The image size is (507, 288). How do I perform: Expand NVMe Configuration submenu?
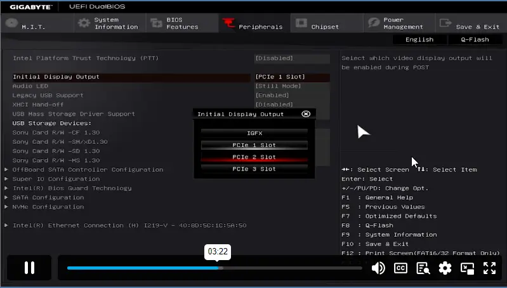(48, 207)
